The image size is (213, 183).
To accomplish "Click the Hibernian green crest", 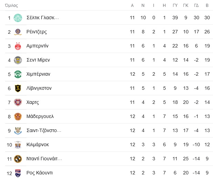I will (18, 74).
